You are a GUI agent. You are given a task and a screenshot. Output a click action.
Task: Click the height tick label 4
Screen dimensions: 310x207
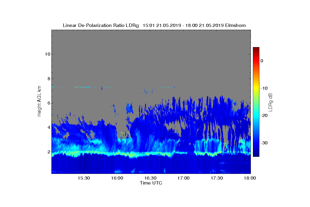pyautogui.click(x=48, y=127)
